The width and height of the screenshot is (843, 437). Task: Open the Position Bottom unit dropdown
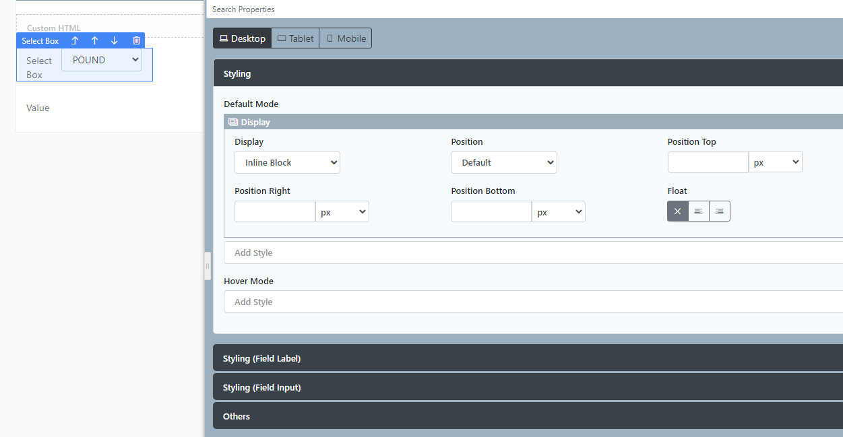(x=559, y=211)
